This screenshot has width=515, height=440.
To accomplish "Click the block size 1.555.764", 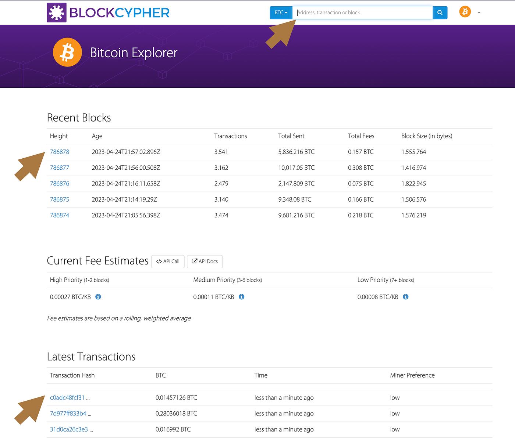I will (x=414, y=152).
